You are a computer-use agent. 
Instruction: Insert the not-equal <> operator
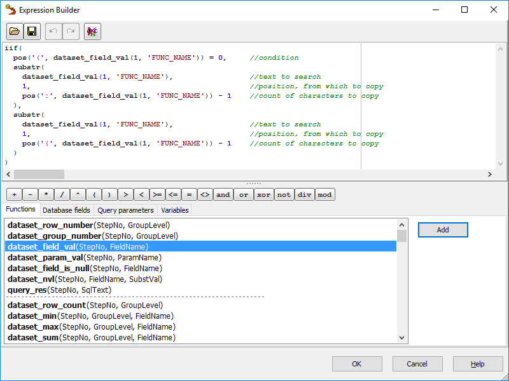(x=205, y=195)
